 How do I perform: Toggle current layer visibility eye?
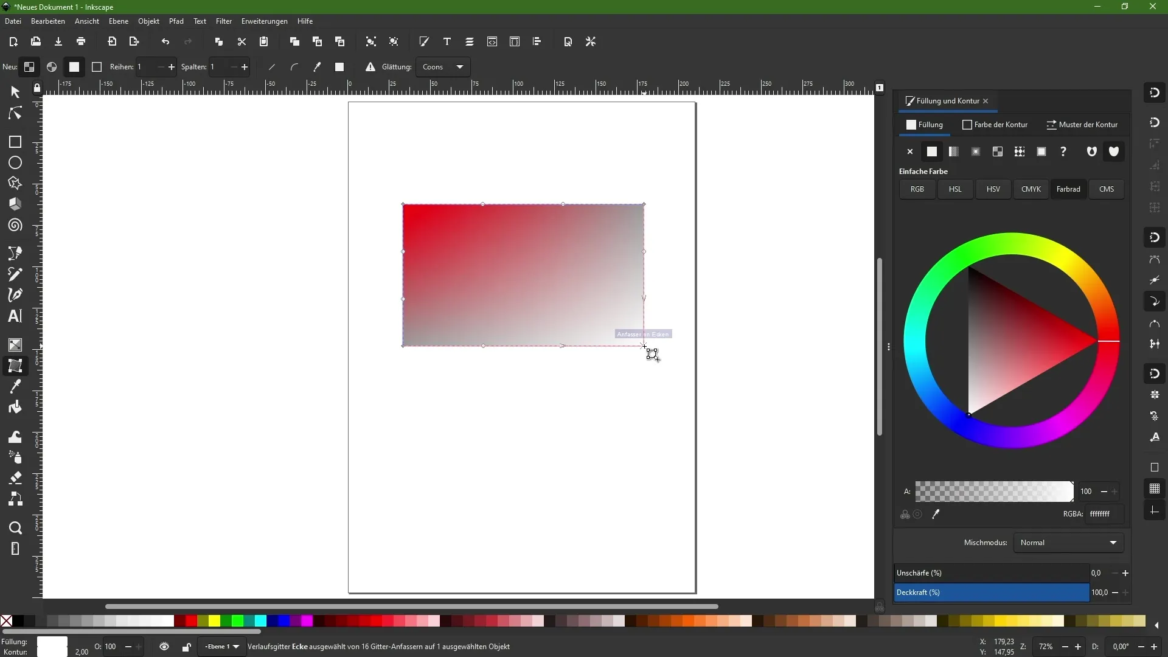[x=164, y=647]
